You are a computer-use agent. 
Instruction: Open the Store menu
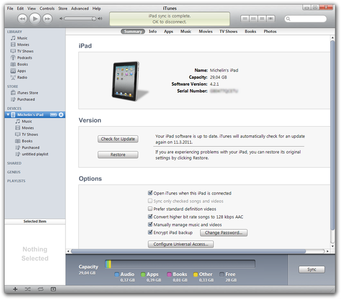point(63,9)
